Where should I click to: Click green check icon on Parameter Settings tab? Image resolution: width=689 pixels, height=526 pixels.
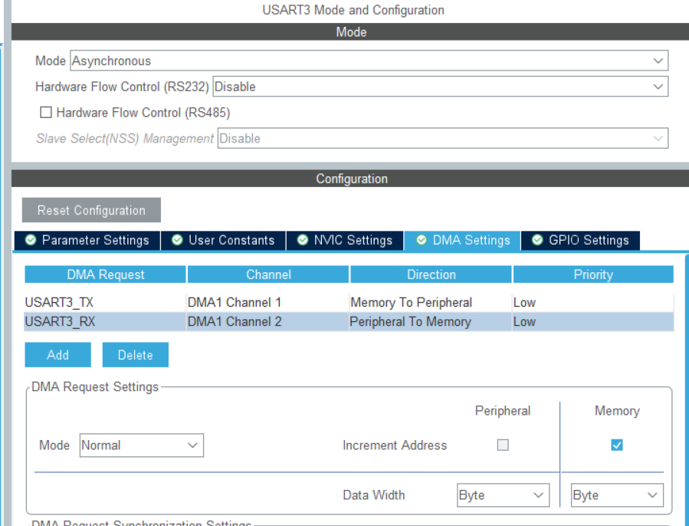[31, 241]
